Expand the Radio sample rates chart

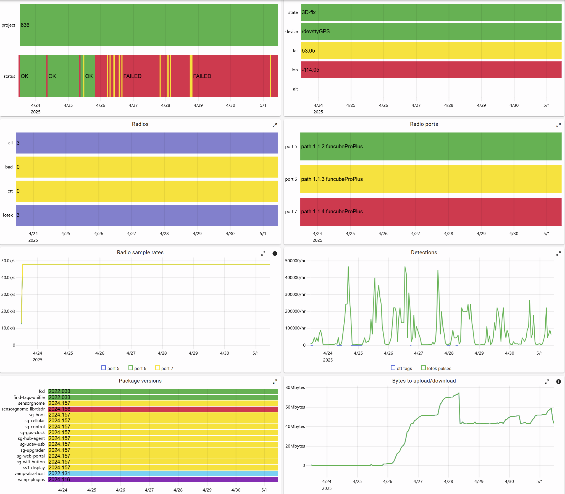click(x=263, y=254)
